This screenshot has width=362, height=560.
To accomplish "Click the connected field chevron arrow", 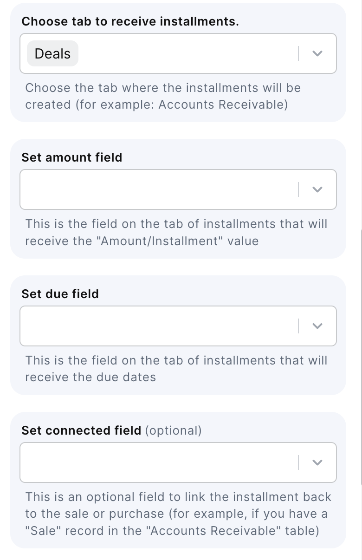I will (317, 462).
